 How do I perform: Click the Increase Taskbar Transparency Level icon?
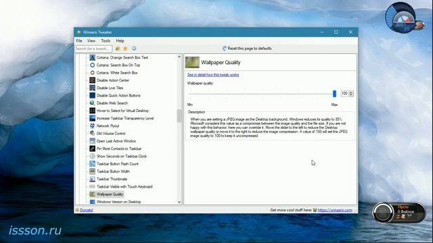(x=92, y=118)
